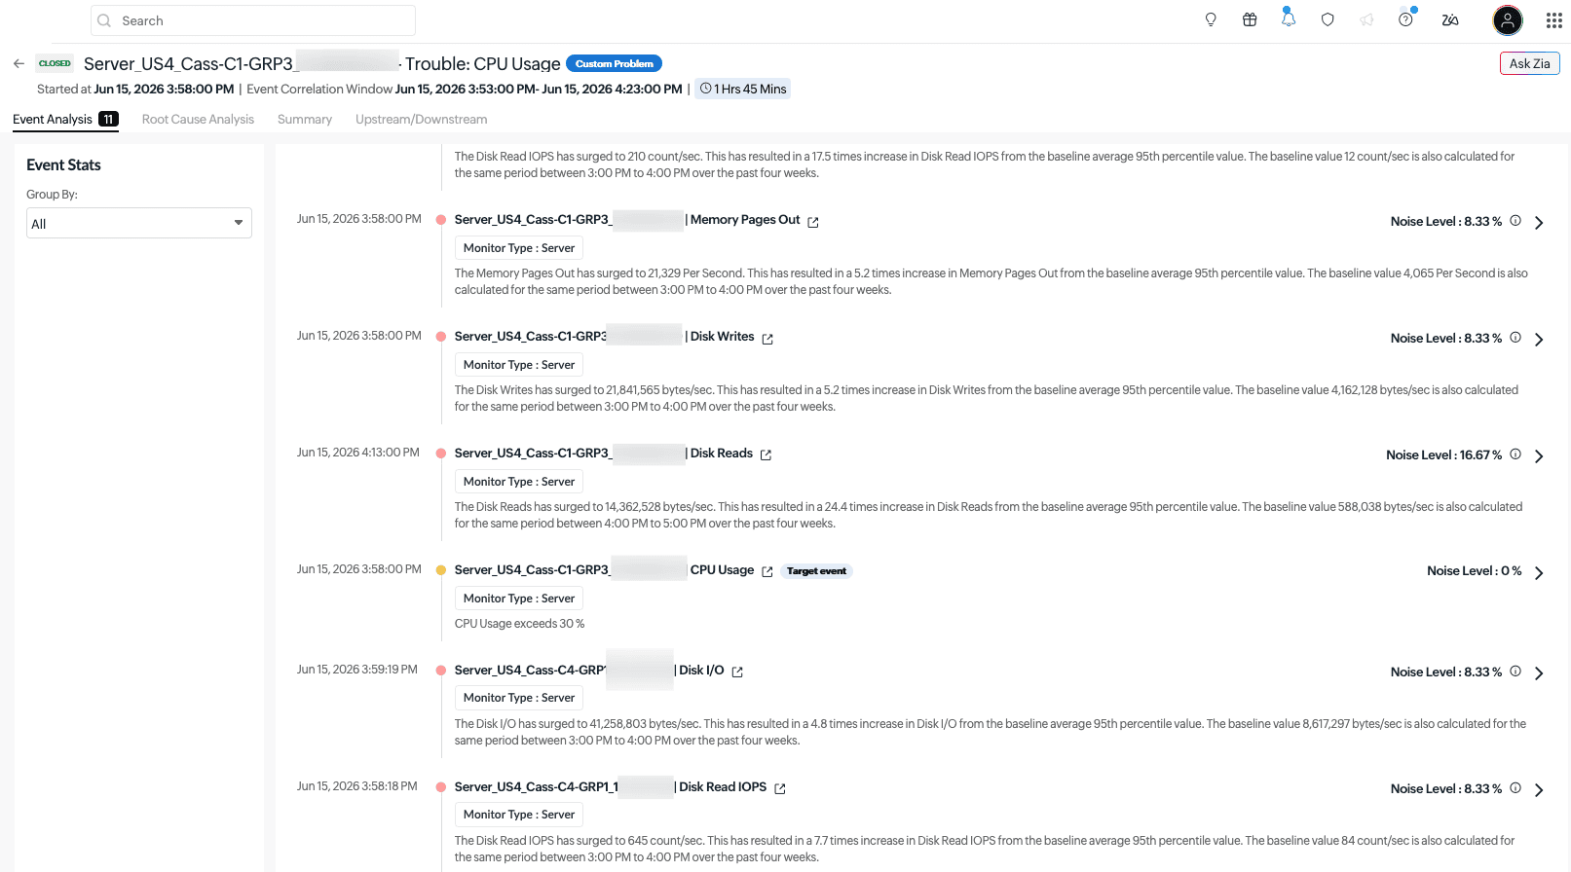This screenshot has width=1571, height=872.
Task: Click the Disk I/O event title
Action: (x=589, y=671)
